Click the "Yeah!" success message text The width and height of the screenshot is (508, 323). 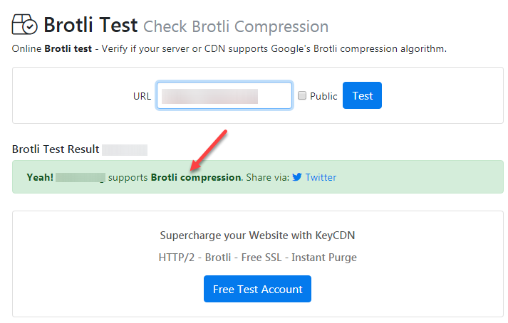click(x=40, y=177)
